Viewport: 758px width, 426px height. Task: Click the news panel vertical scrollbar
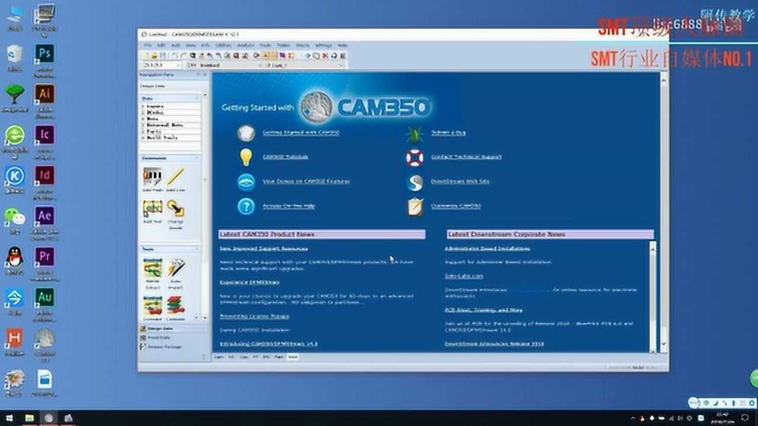(653, 296)
